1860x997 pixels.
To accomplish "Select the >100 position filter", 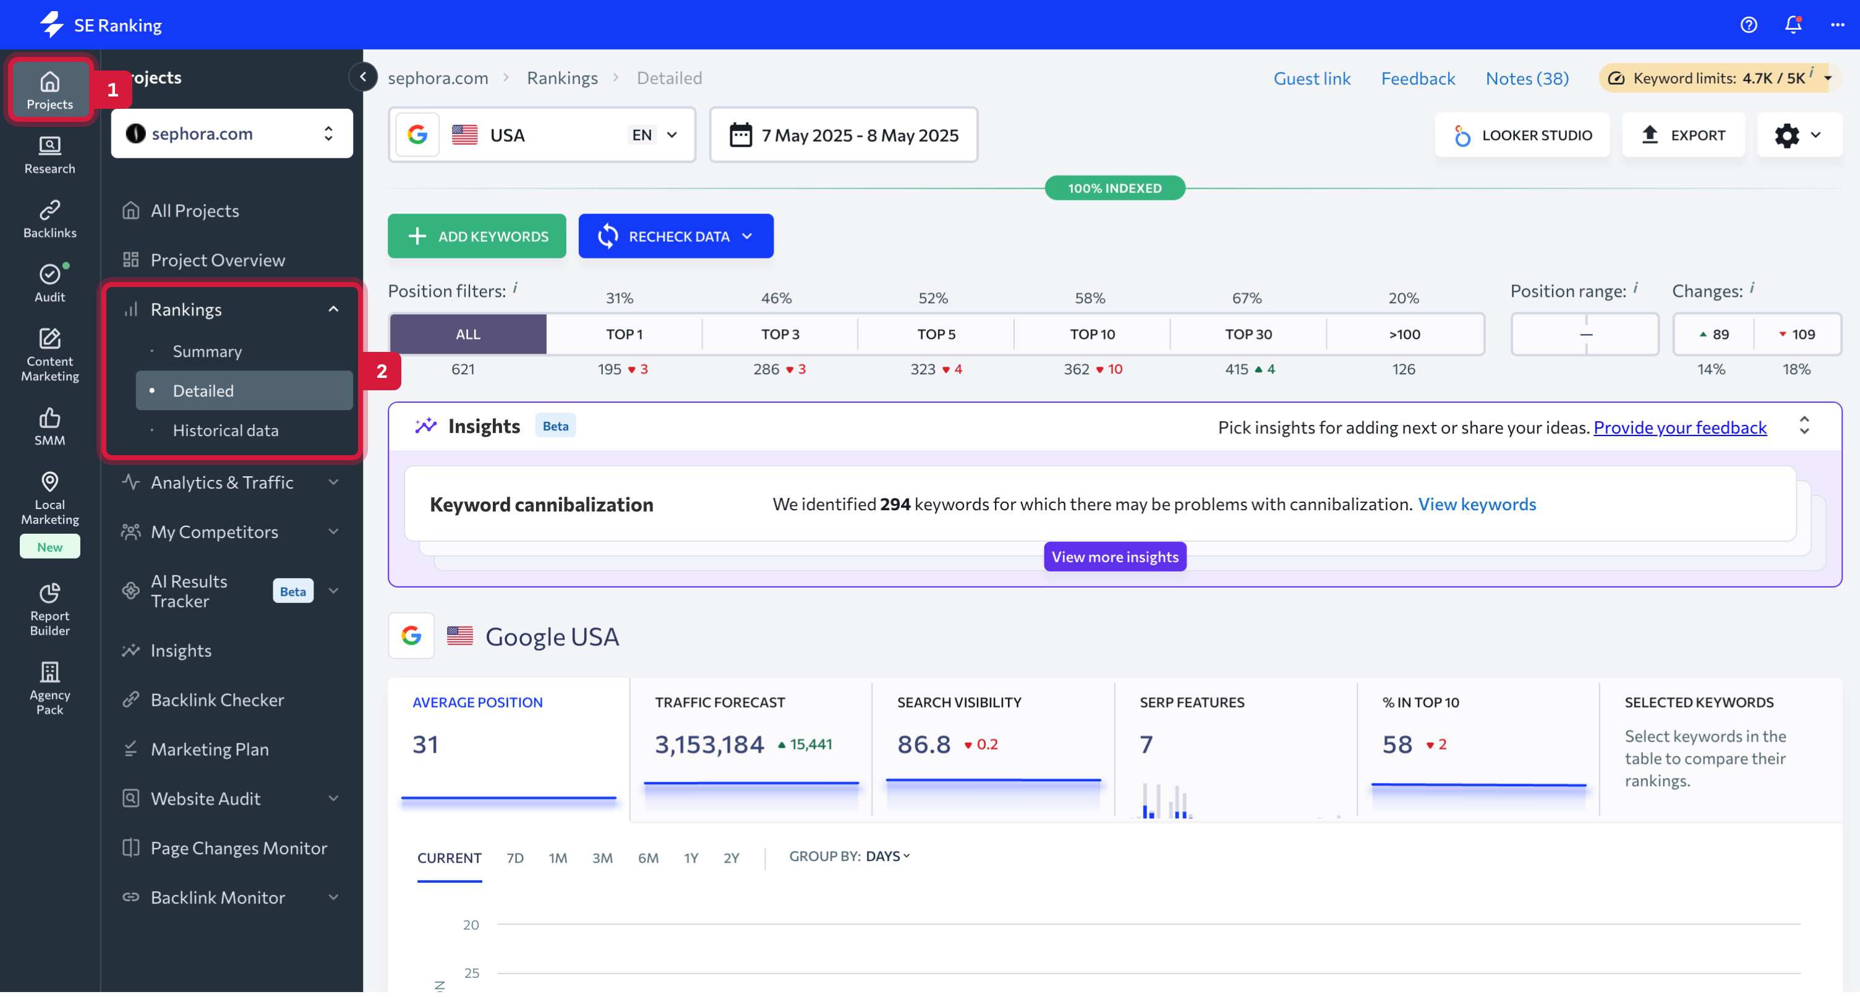I will tap(1404, 334).
